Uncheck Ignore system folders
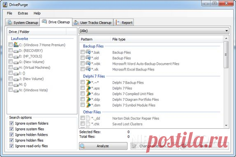 (12, 123)
